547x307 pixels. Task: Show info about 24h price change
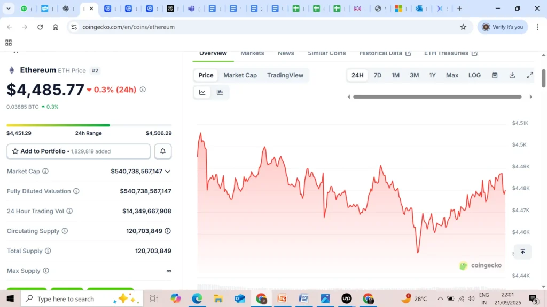(143, 90)
